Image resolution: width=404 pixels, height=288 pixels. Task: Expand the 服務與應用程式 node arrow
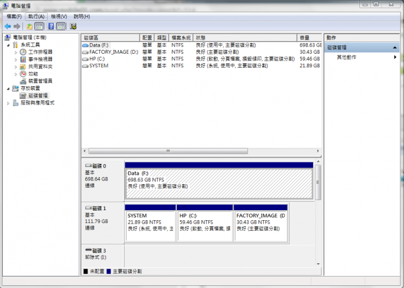(8, 103)
